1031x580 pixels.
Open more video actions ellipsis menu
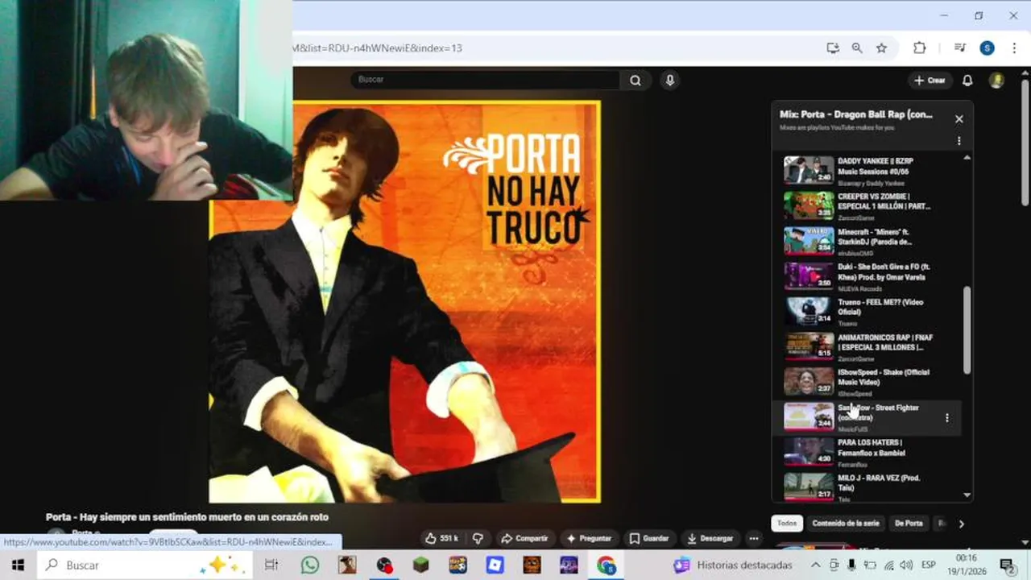(x=754, y=538)
